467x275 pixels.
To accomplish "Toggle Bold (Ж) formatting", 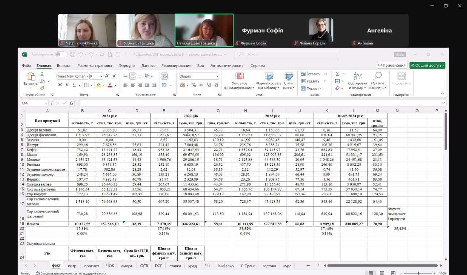I will [60, 85].
